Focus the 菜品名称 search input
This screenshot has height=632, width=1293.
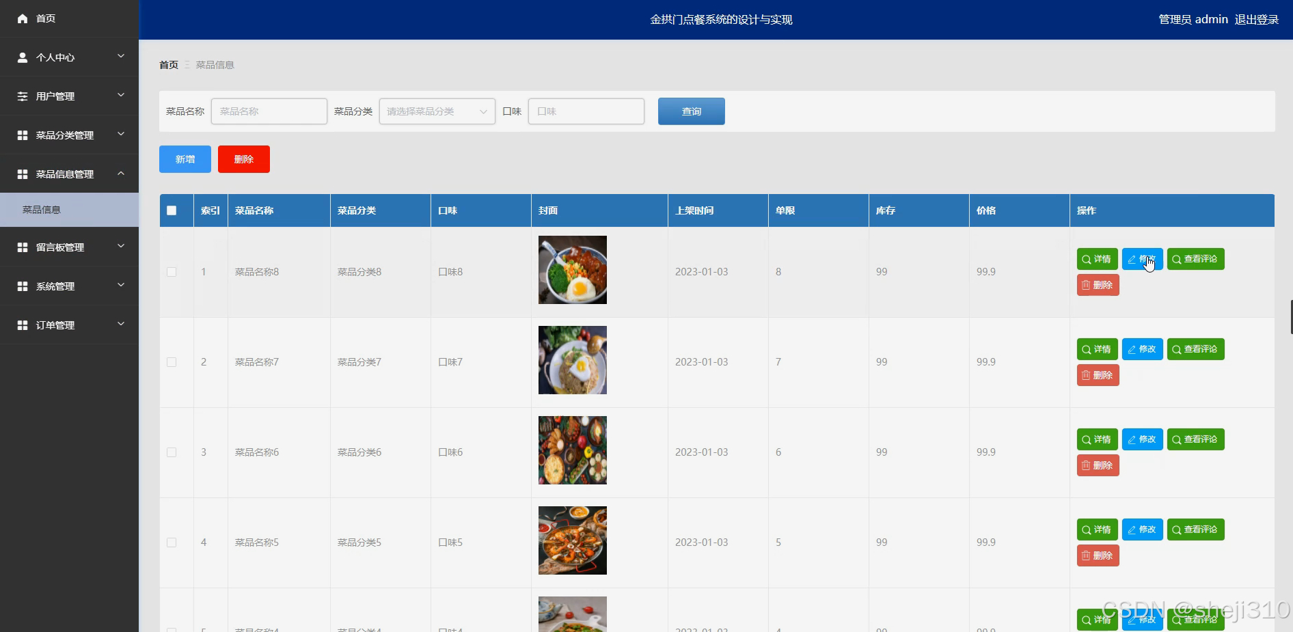click(x=269, y=111)
